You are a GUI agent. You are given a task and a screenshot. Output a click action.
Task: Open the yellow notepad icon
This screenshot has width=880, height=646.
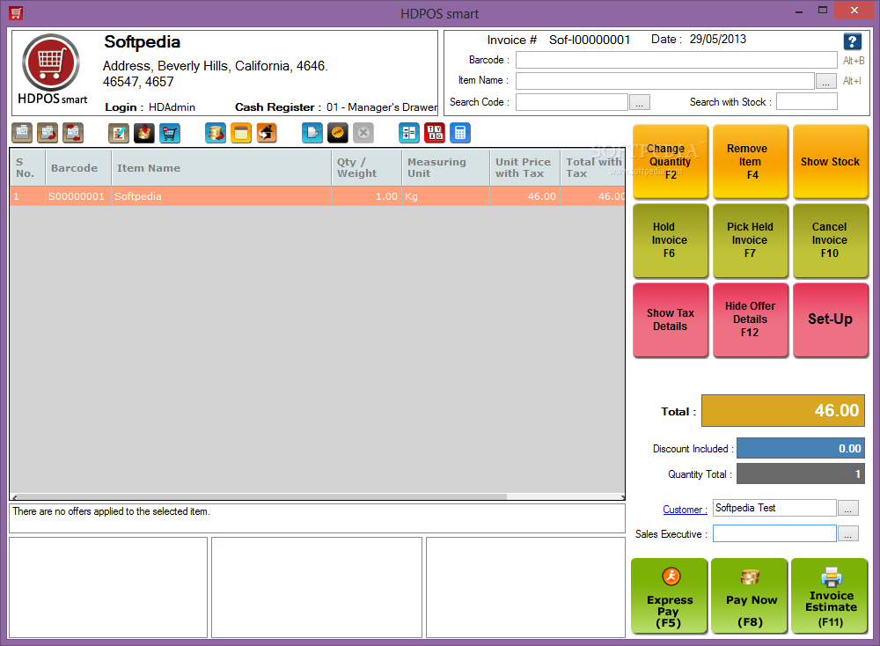(x=241, y=133)
